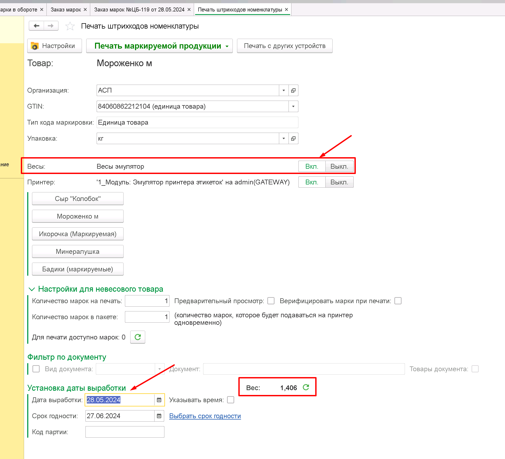Turn scales off with Выкл.

click(x=339, y=166)
